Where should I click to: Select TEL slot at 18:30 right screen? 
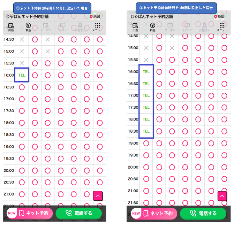point(146,131)
